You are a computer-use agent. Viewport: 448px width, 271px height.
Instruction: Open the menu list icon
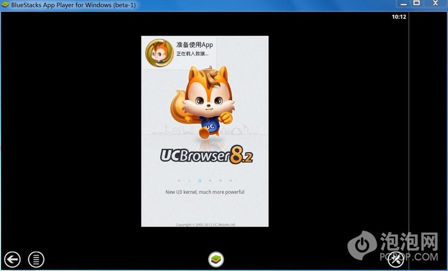pos(36,259)
